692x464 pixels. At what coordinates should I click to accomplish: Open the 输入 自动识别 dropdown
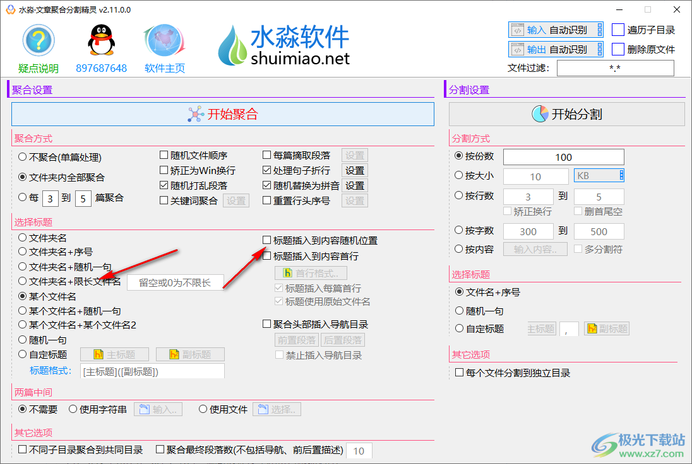(556, 30)
